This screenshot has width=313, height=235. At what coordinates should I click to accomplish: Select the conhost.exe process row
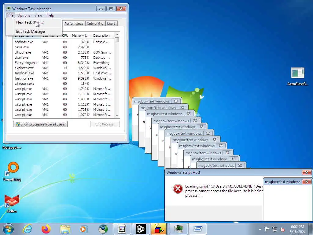(x=64, y=42)
